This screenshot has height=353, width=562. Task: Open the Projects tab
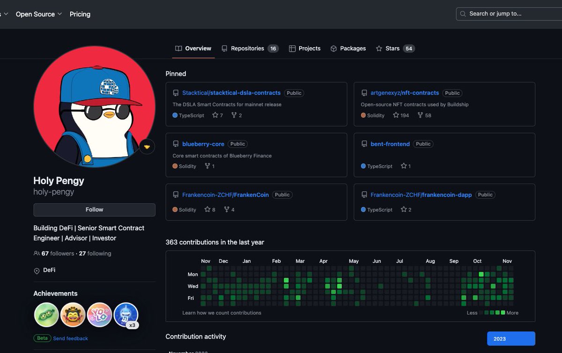point(304,49)
